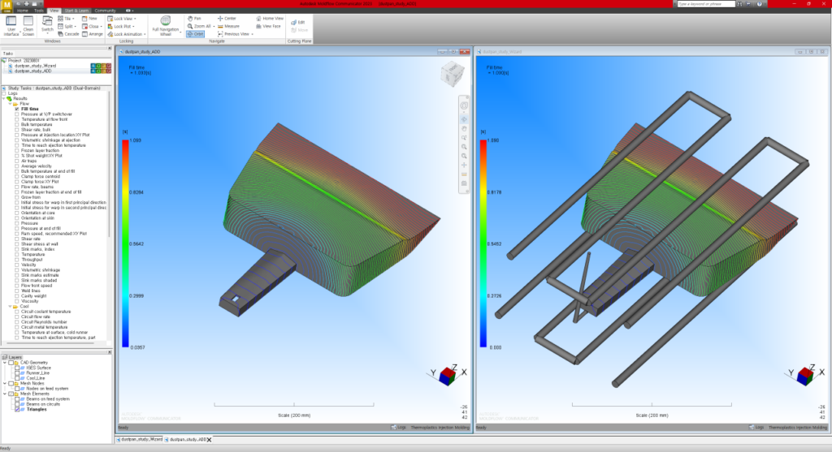Collapse the Flow results folder
The width and height of the screenshot is (832, 452).
point(10,104)
